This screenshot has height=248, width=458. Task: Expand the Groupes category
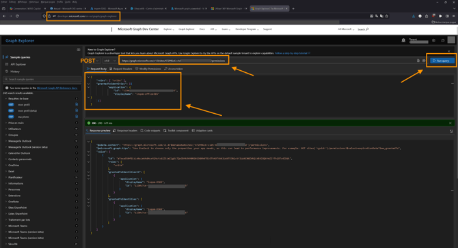13,135
